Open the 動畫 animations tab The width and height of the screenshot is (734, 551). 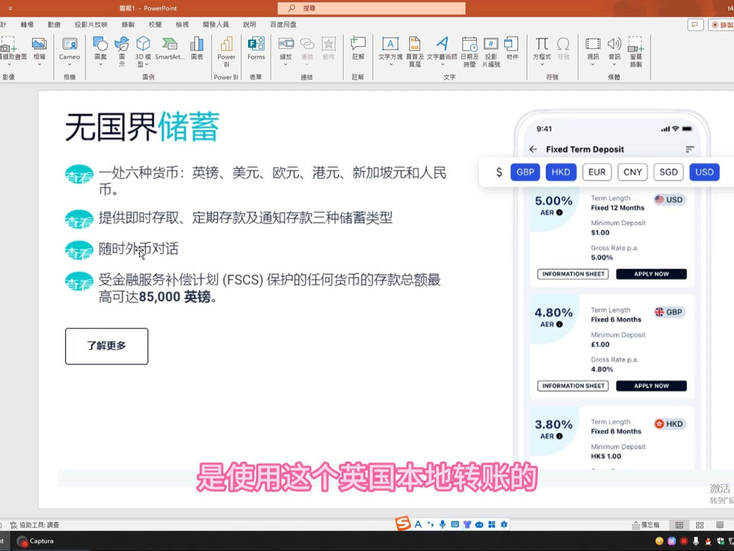pos(54,25)
